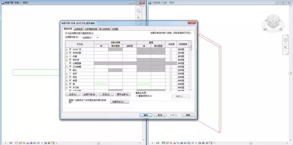
Task: Open the 过滤器 tab
Action: (115, 29)
